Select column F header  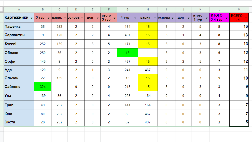109,9
